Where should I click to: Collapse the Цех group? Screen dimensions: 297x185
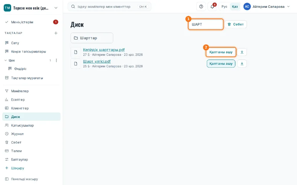[x=6, y=60]
